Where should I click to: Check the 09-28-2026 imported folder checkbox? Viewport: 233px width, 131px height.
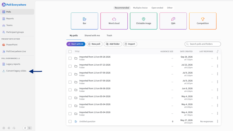(70, 58)
